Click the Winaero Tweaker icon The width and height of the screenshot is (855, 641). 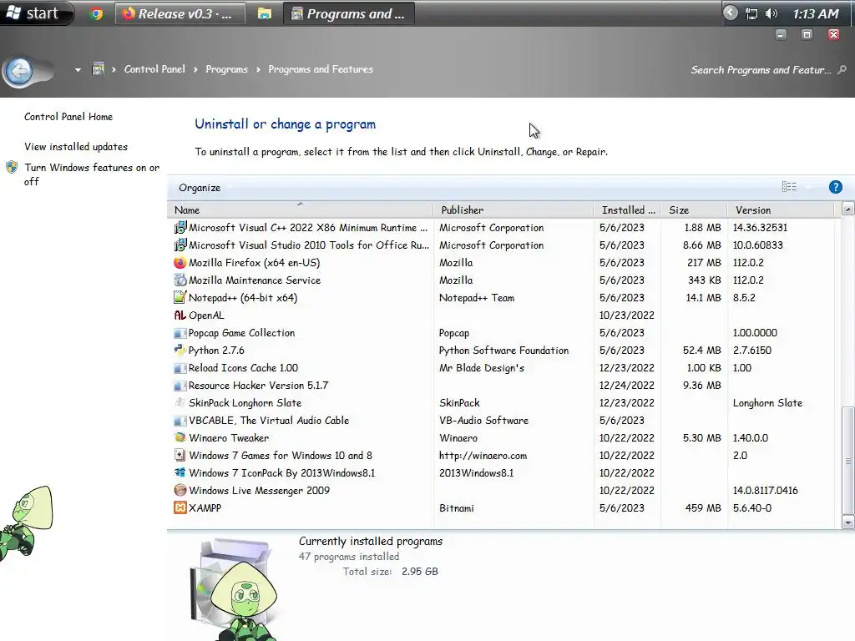point(180,437)
